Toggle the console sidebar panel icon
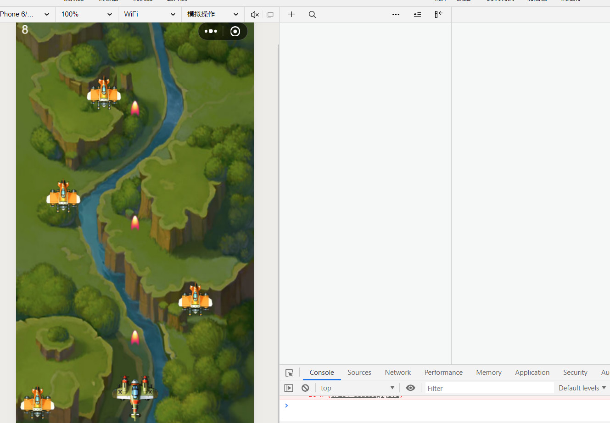The width and height of the screenshot is (610, 423). pos(289,388)
